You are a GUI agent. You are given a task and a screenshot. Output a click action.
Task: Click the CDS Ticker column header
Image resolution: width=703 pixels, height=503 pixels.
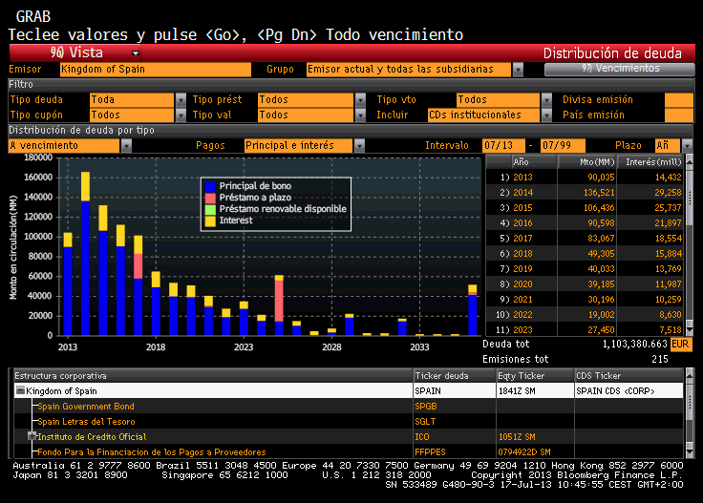click(628, 376)
